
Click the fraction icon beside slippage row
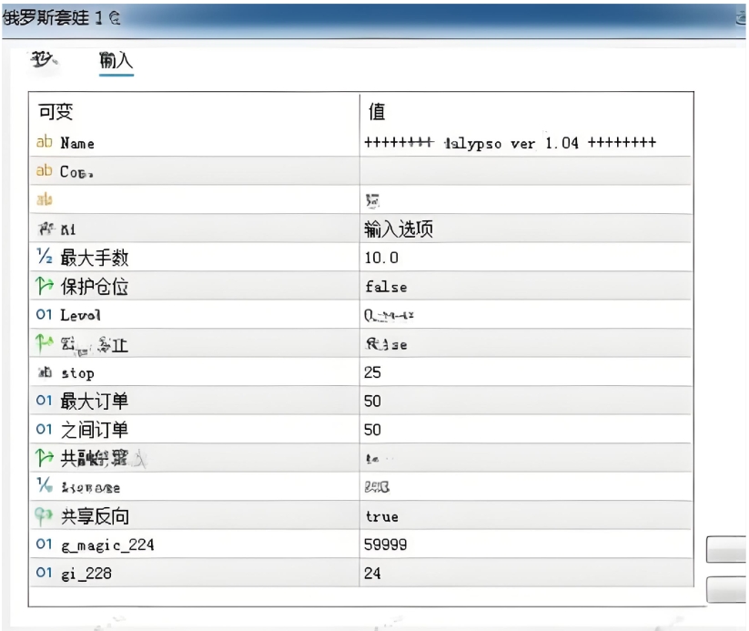click(45, 485)
